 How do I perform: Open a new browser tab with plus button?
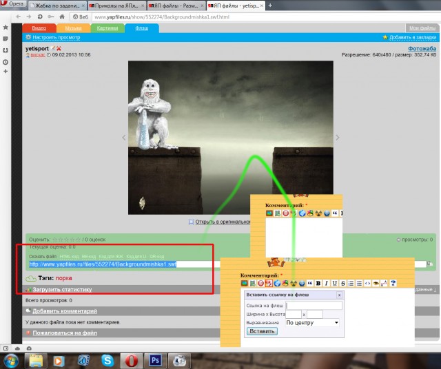[x=269, y=6]
